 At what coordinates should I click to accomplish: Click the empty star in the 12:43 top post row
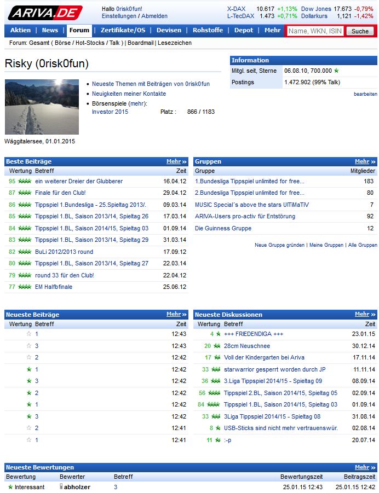[x=29, y=334]
